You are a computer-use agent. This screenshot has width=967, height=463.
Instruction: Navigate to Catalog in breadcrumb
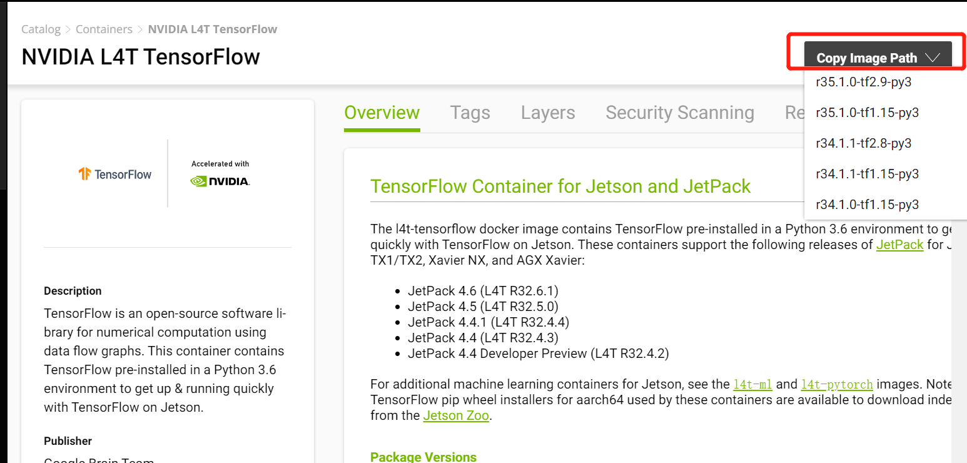point(41,29)
